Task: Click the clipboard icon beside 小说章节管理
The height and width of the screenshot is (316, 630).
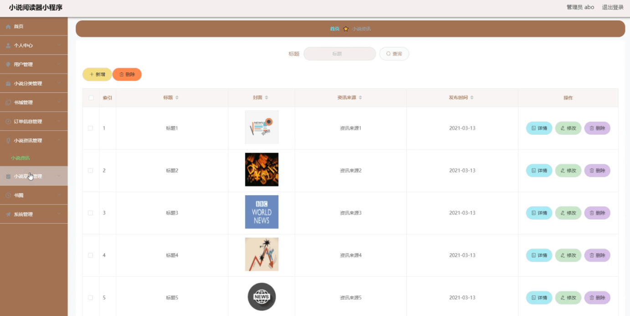Action: (x=7, y=176)
